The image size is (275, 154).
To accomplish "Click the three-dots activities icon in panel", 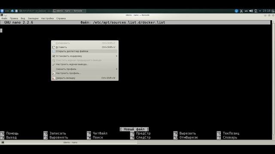I will coord(7,11).
